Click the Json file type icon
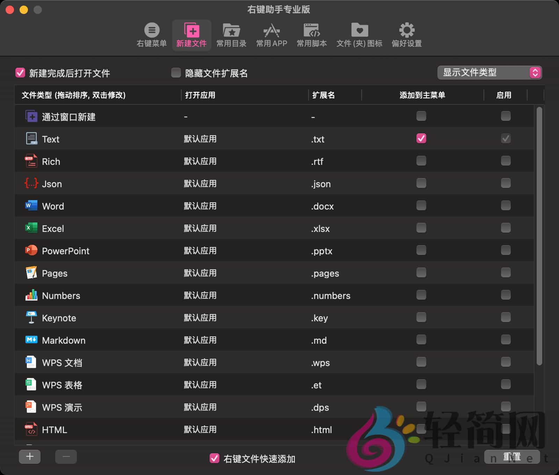The height and width of the screenshot is (475, 559). point(31,183)
